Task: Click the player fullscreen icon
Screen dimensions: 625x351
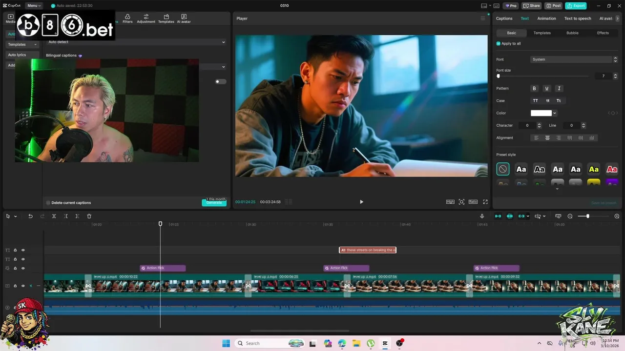Action: click(485, 202)
